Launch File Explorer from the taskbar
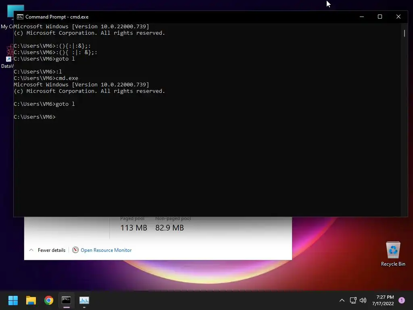This screenshot has height=310, width=413. pos(31,300)
